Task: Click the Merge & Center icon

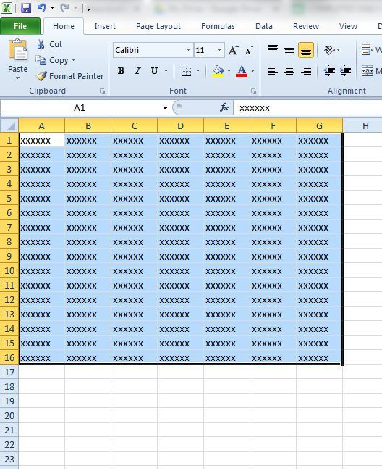Action: point(368,71)
